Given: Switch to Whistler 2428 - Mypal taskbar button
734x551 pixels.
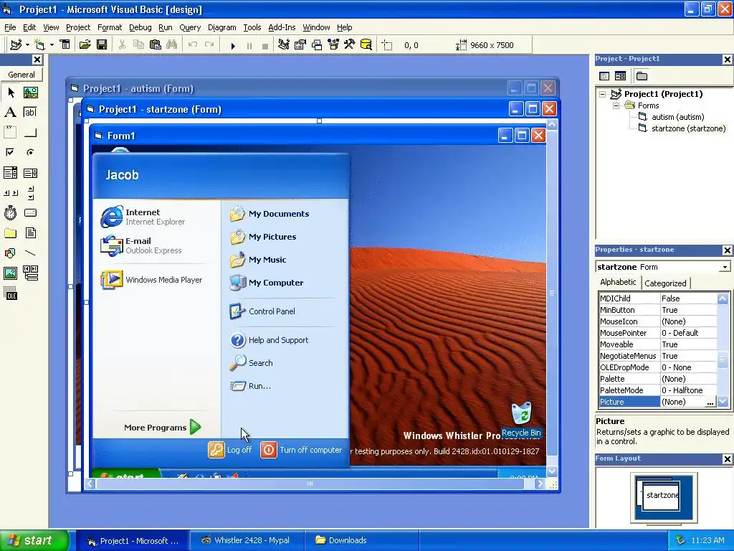Looking at the screenshot, I should 247,540.
